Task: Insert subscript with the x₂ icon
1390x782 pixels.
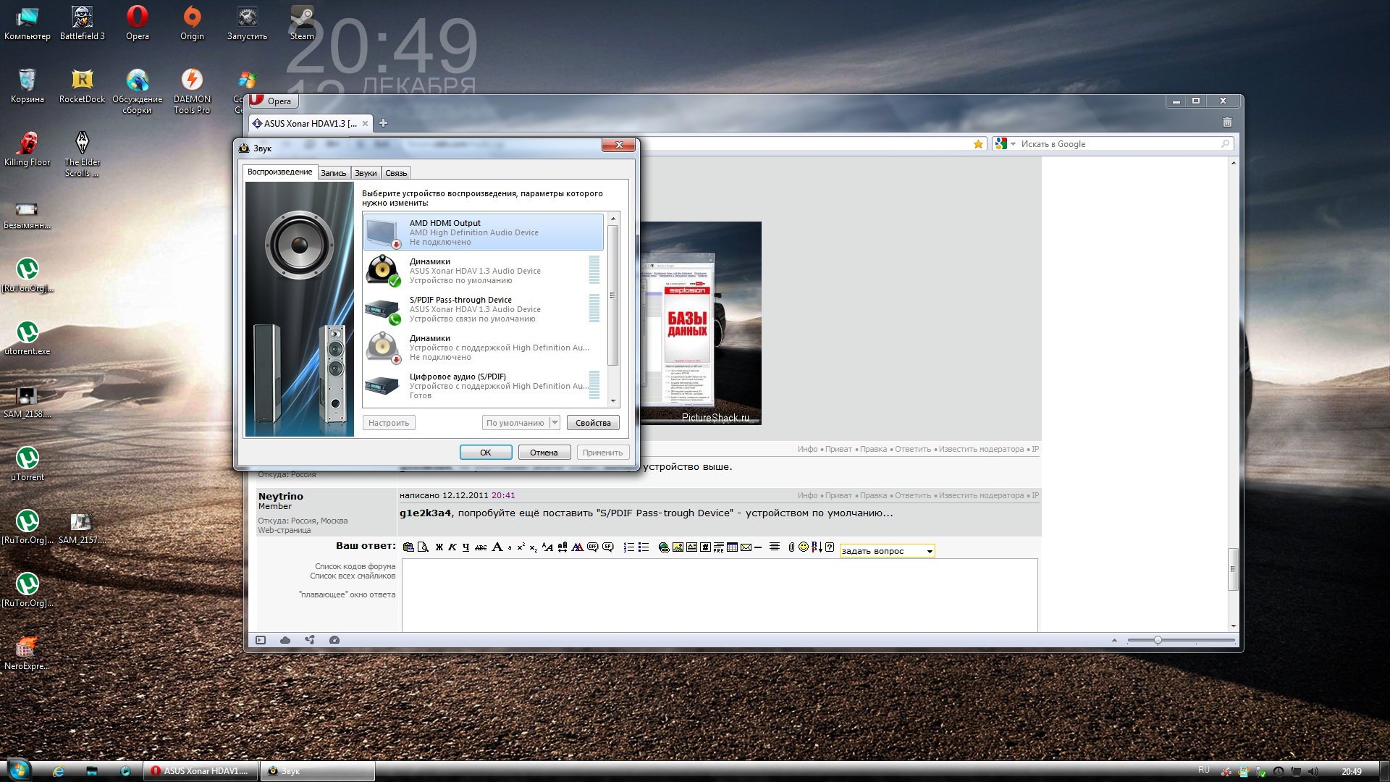Action: coord(534,548)
